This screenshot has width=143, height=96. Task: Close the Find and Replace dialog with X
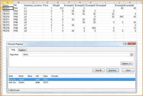132,43
